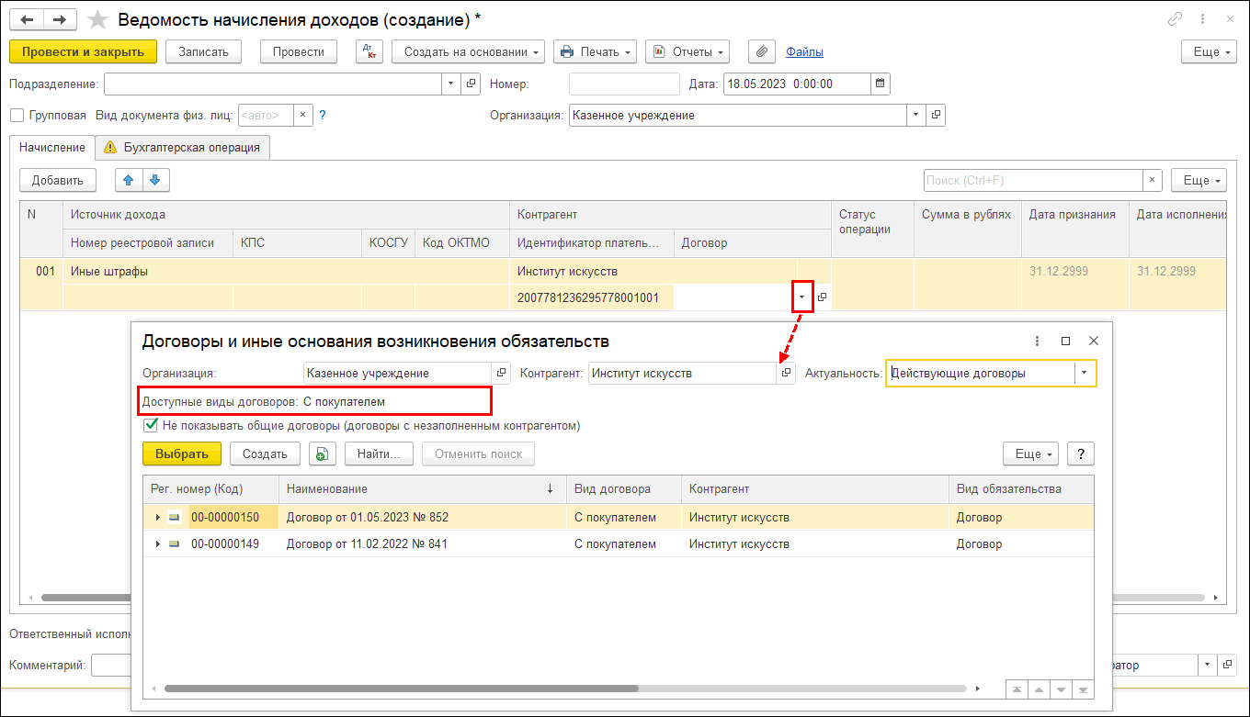This screenshot has width=1250, height=717.
Task: Clear the Вид документа физ. лиц field
Action: (303, 116)
